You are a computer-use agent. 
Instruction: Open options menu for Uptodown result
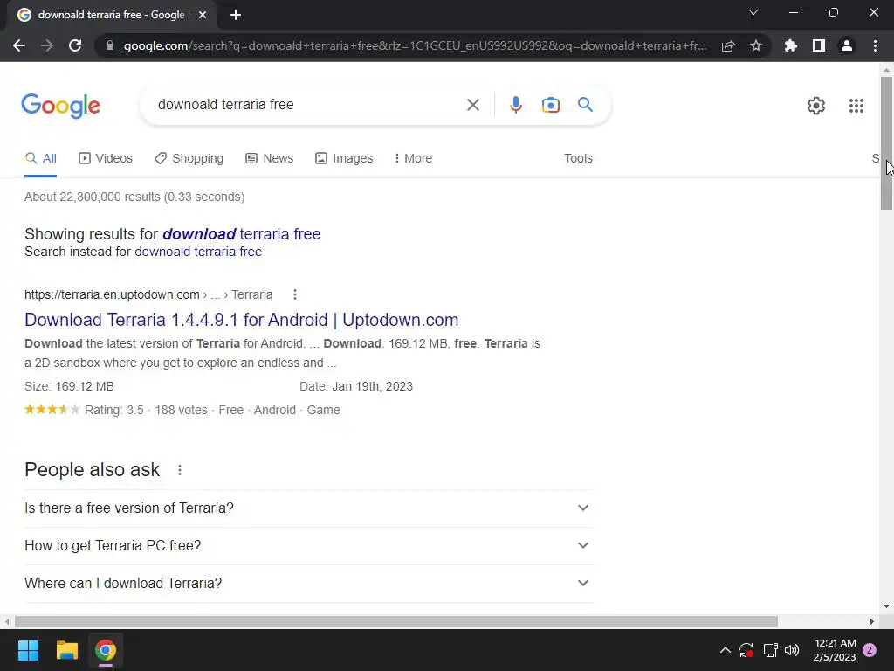coord(295,294)
